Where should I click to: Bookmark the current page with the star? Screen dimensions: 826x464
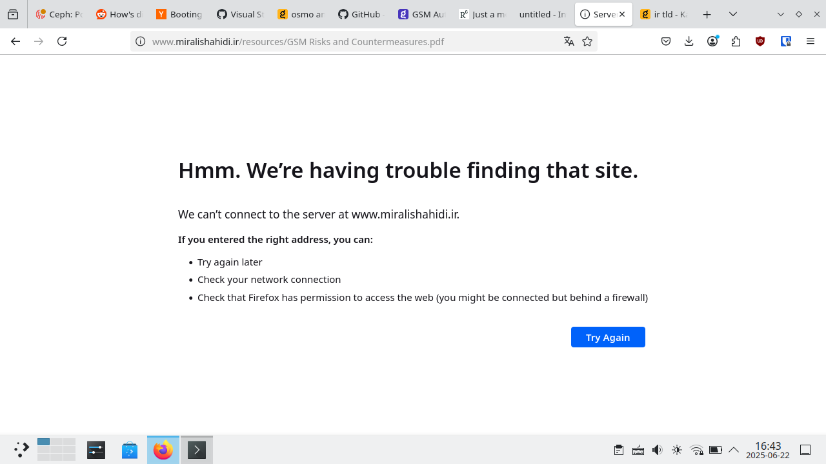click(x=587, y=41)
